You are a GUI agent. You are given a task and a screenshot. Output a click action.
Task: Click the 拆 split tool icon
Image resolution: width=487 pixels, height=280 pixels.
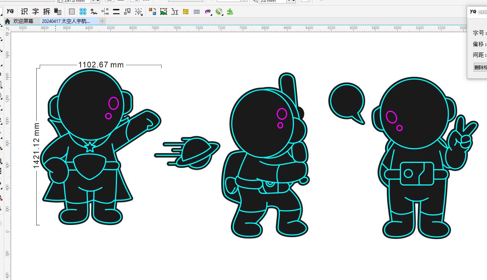point(47,11)
